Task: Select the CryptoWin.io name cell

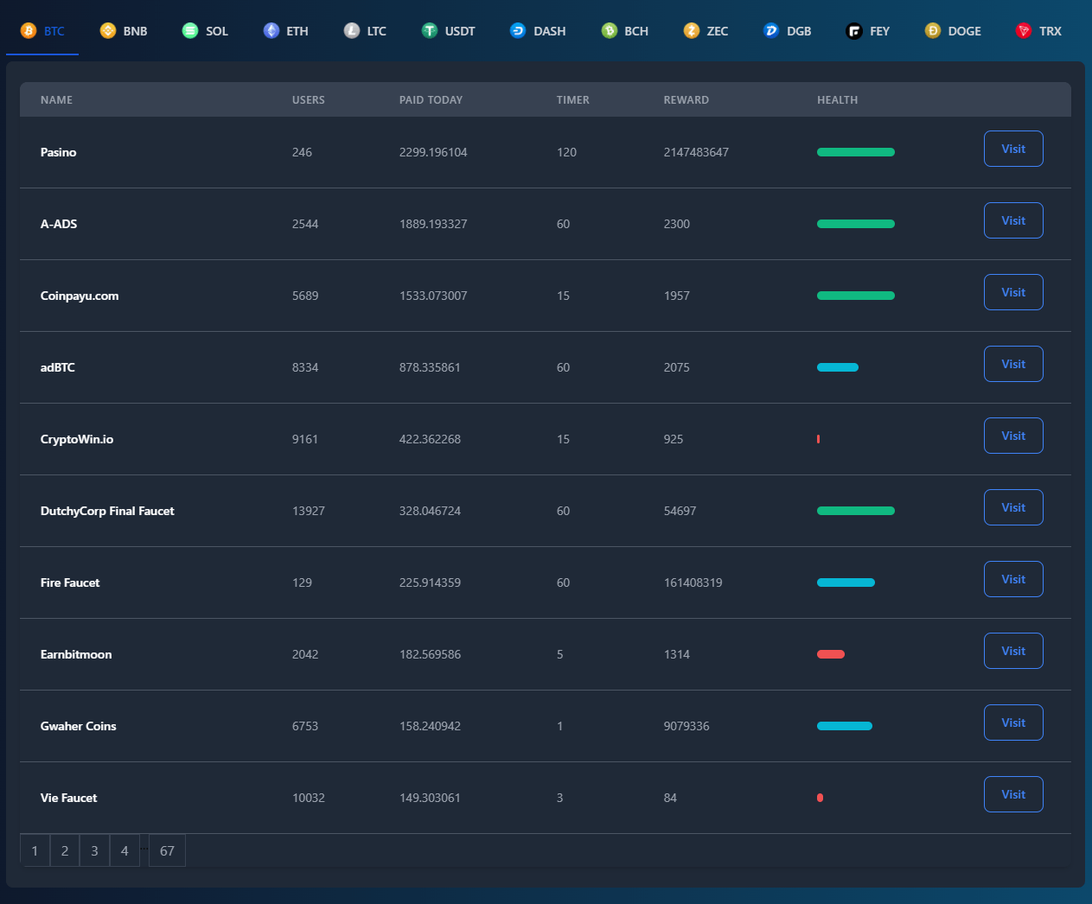Action: tap(77, 439)
